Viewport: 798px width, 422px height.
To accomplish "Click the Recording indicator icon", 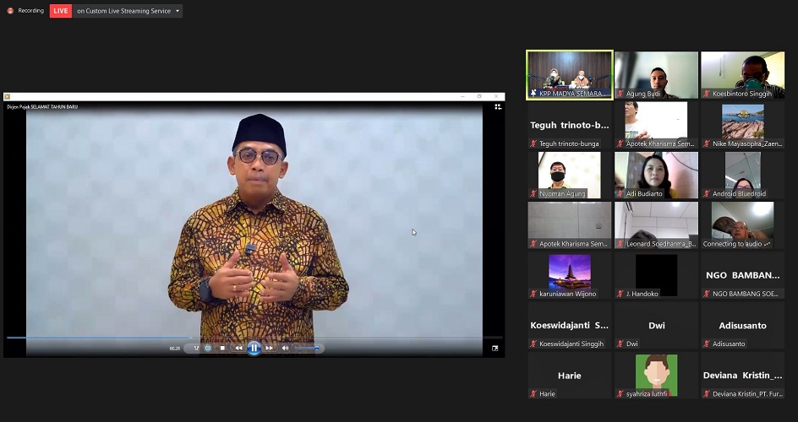I will point(10,11).
